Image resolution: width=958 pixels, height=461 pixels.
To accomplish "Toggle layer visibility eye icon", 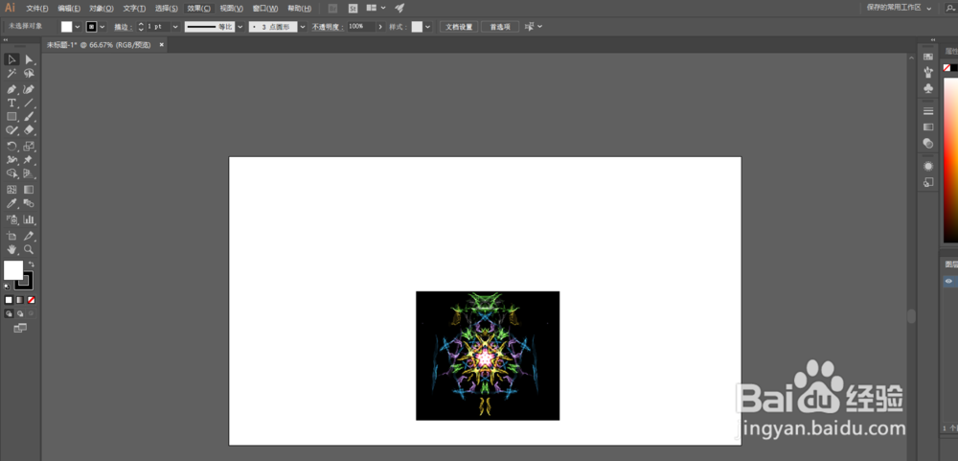I will pyautogui.click(x=948, y=281).
